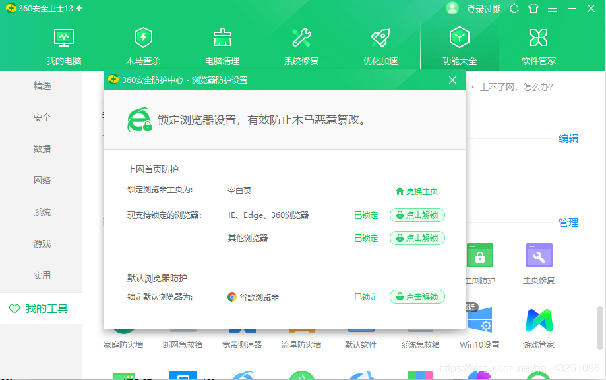Open the main hamburger menu

pos(553,8)
